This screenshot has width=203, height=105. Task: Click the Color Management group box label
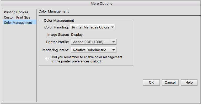point(59,20)
